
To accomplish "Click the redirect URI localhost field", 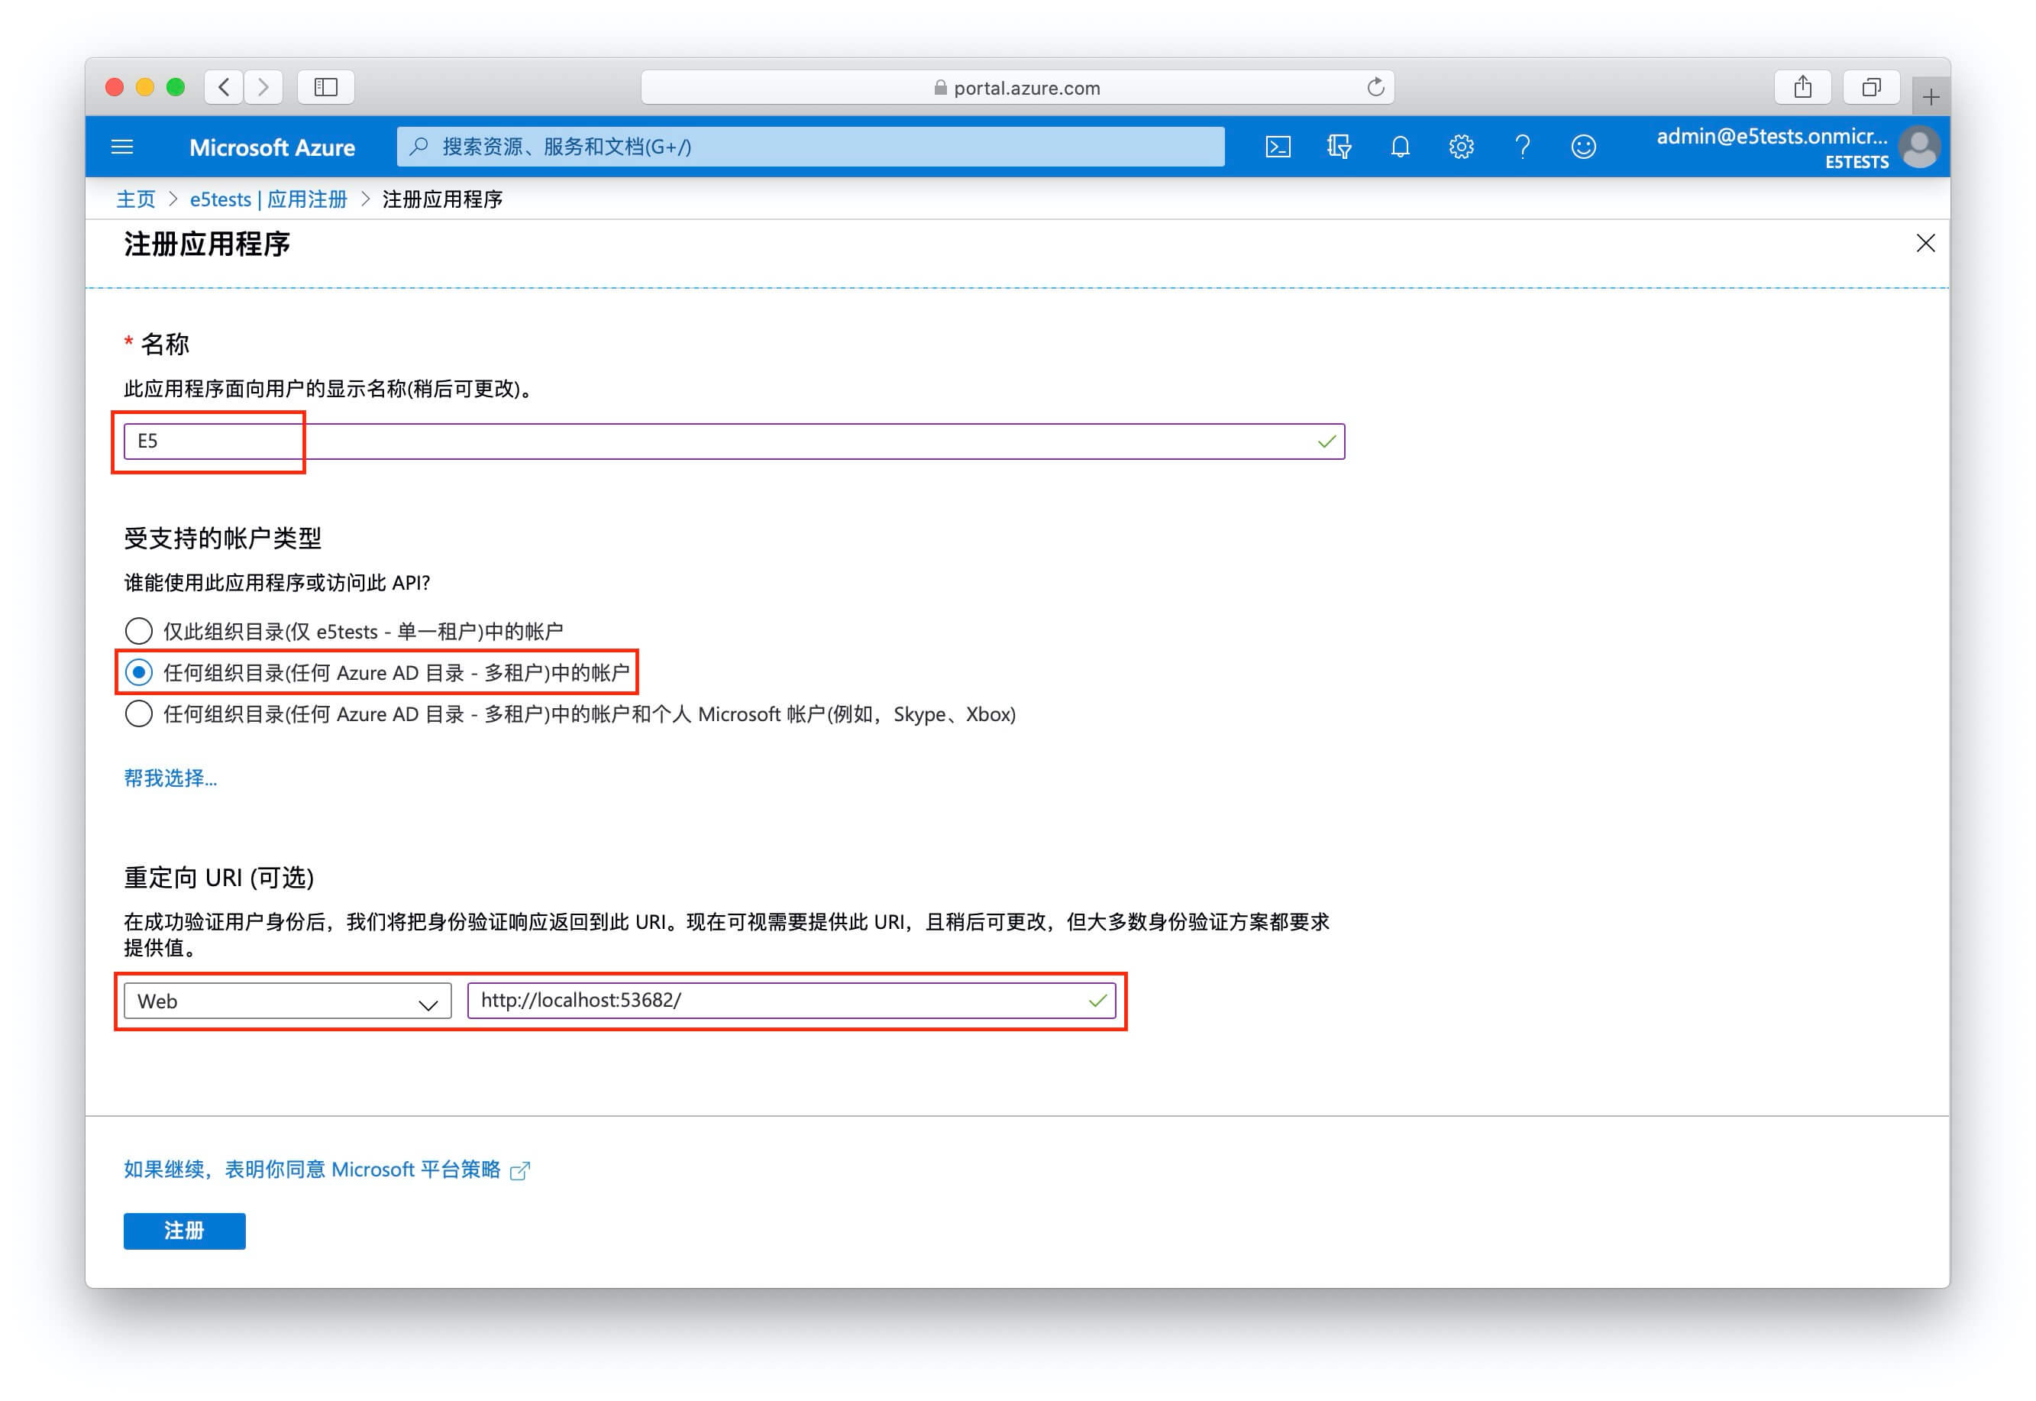I will tap(792, 1001).
